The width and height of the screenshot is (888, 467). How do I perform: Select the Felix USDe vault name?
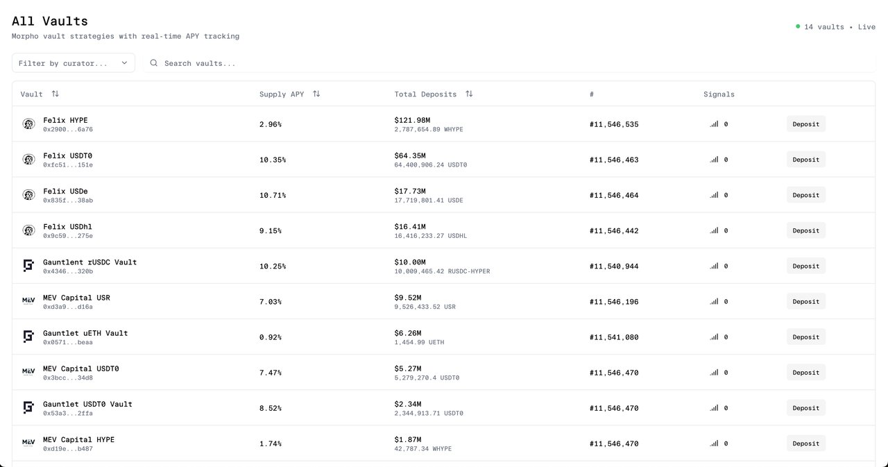coord(65,191)
